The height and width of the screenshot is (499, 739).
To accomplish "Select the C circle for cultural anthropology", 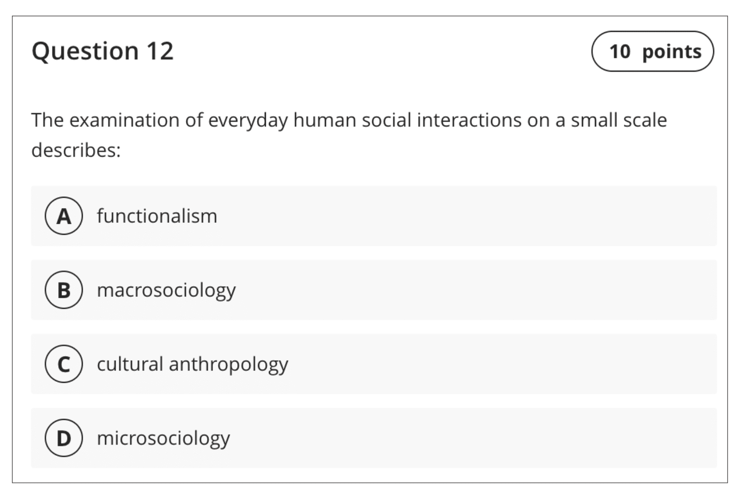I will click(x=64, y=364).
